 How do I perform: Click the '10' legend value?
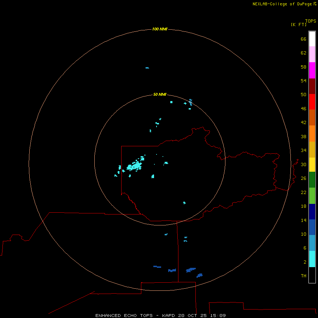(304, 234)
